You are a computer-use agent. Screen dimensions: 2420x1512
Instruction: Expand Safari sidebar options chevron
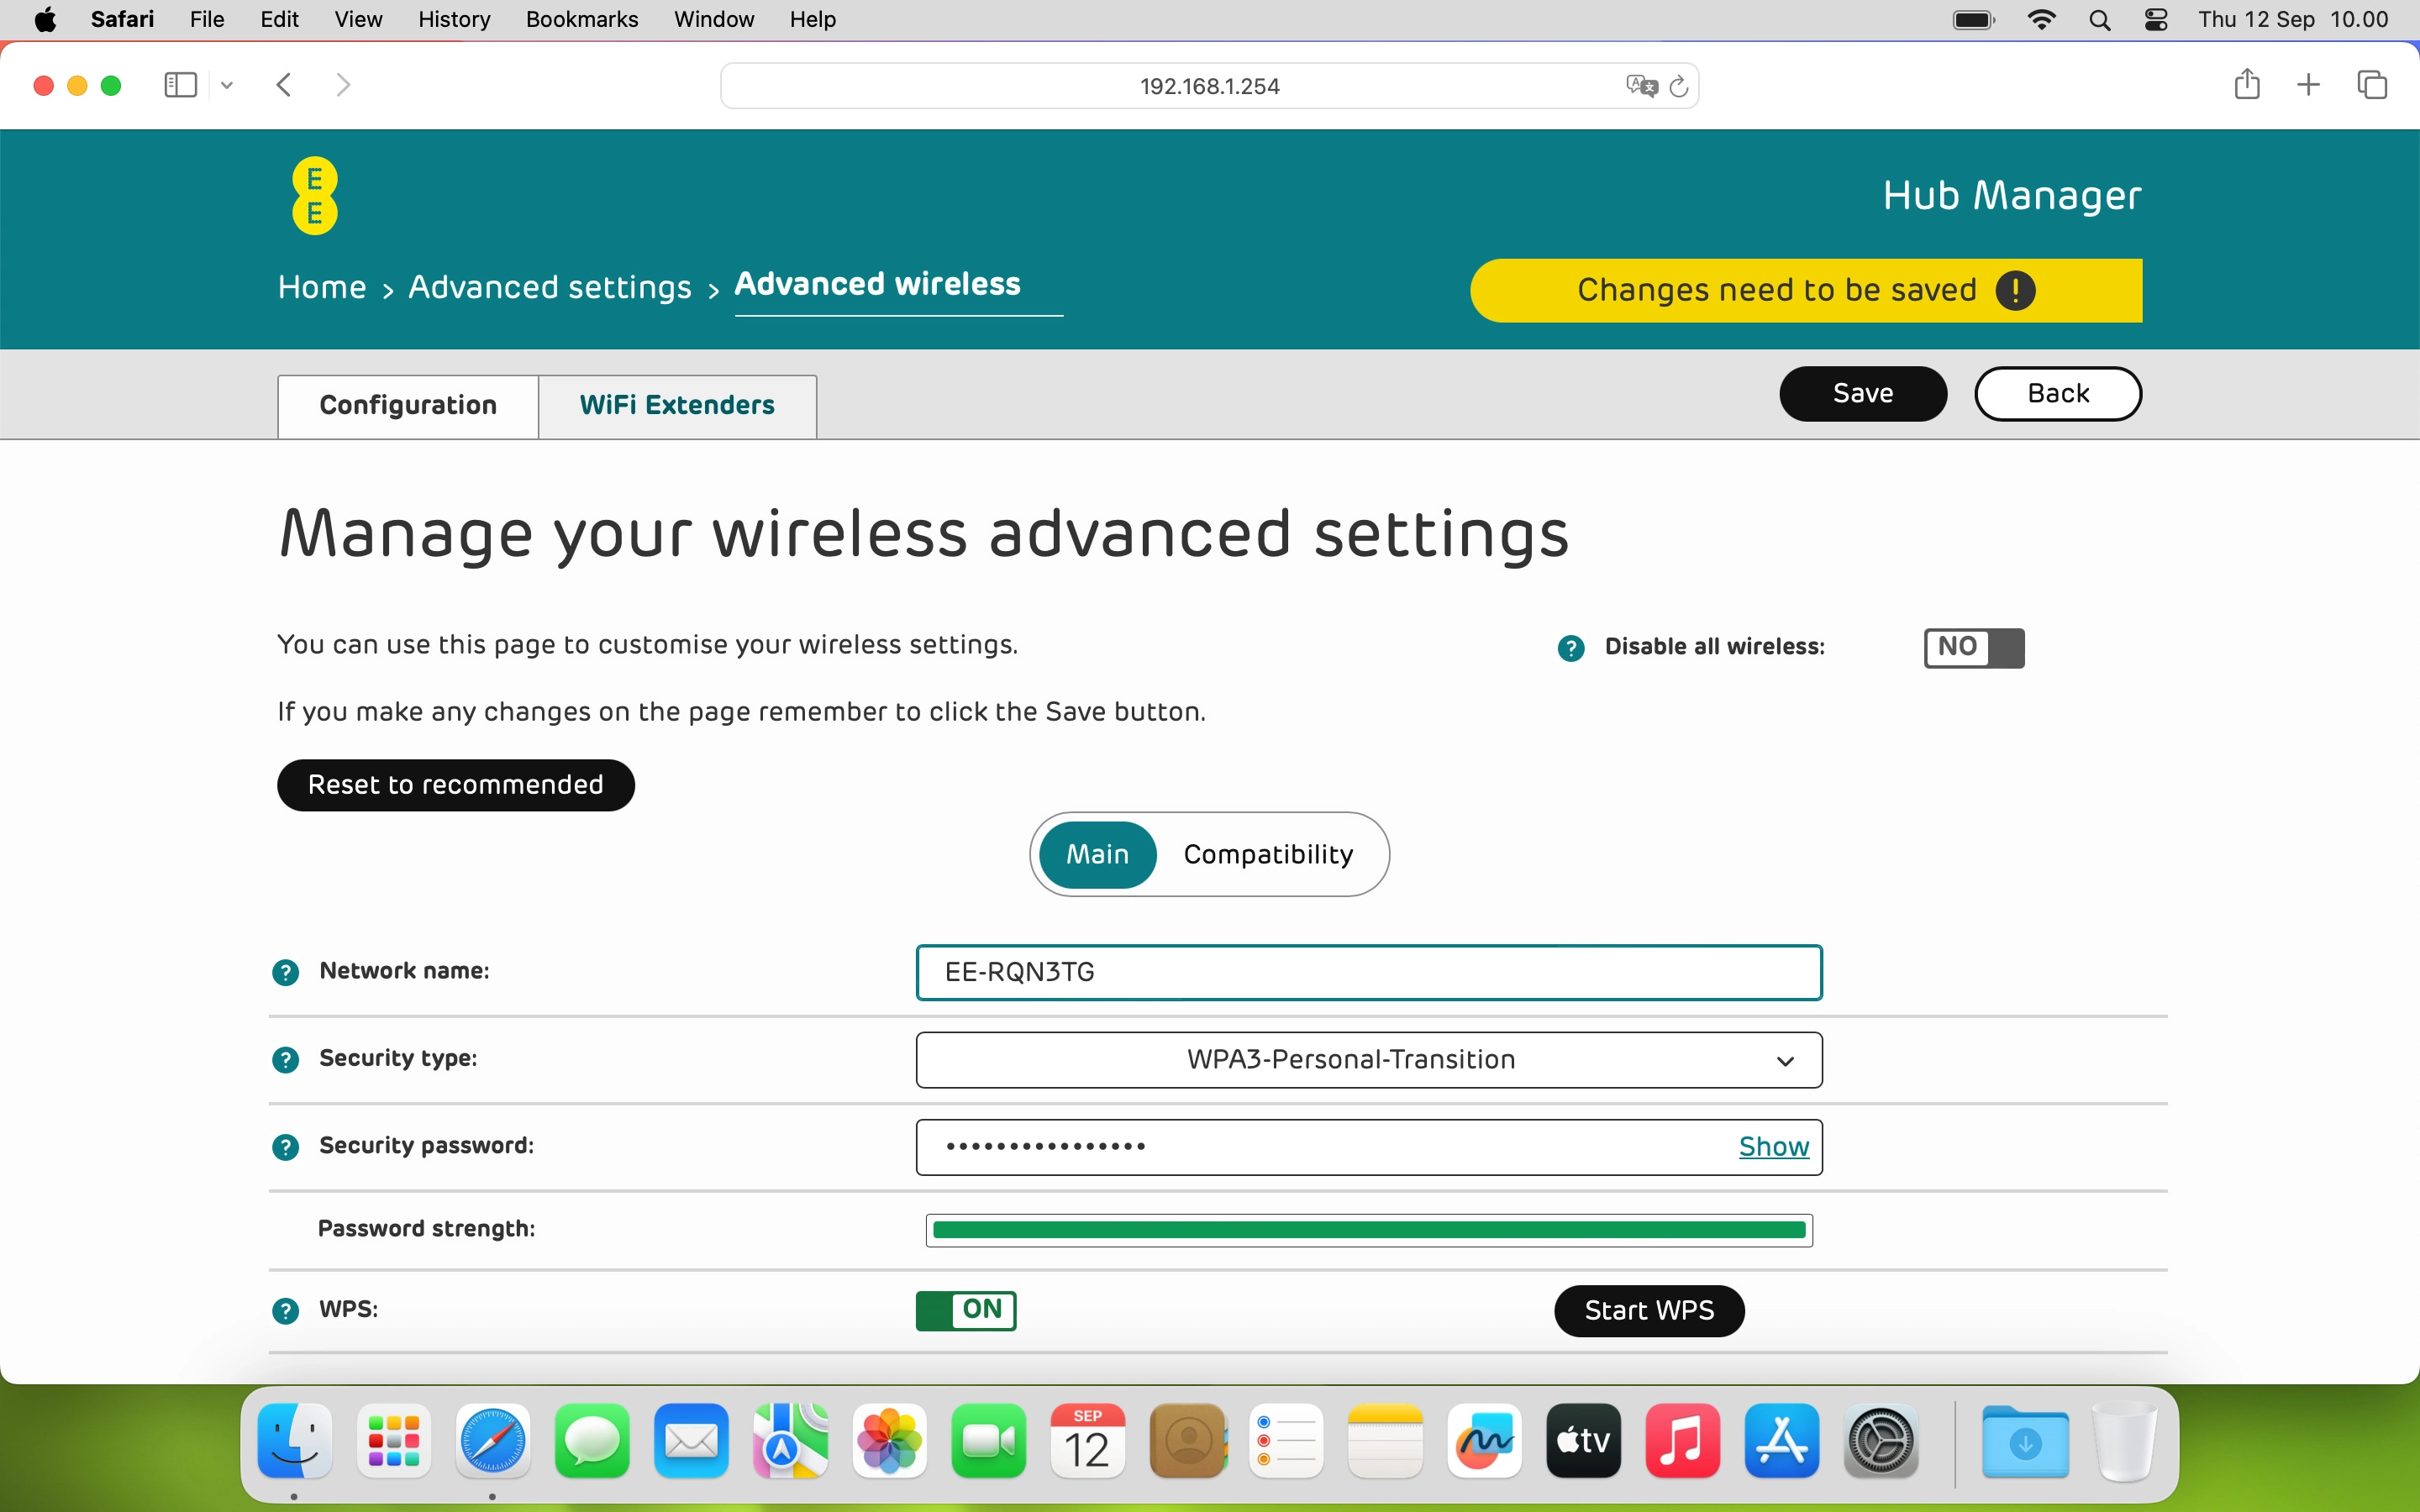tap(227, 86)
